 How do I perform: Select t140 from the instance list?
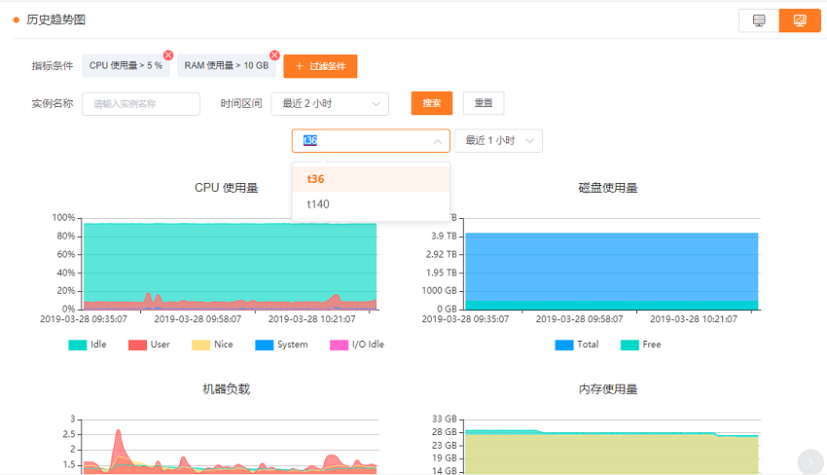click(371, 204)
